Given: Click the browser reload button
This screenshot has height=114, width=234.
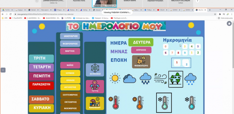Looking at the screenshot, I should point(10,14).
